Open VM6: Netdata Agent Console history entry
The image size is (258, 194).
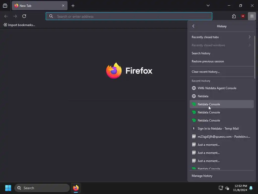[x=222, y=88]
